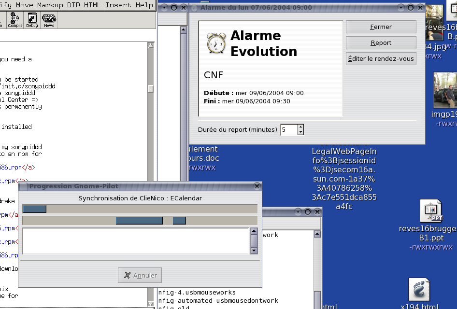This screenshot has width=457, height=309.
Task: Click the LegalWebPageInfo desktop file label
Action: pos(344,179)
